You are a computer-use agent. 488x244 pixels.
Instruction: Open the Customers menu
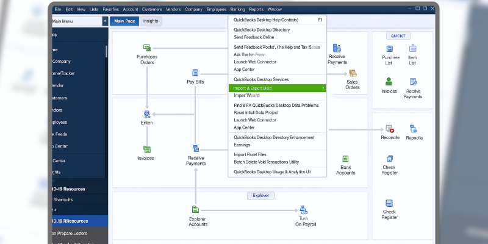point(152,9)
